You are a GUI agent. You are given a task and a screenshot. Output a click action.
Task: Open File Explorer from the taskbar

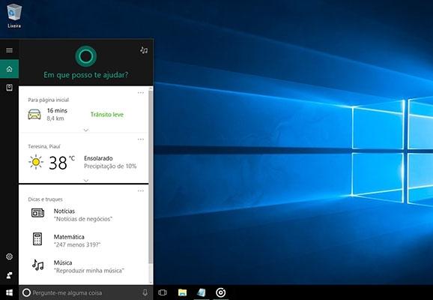pos(182,292)
